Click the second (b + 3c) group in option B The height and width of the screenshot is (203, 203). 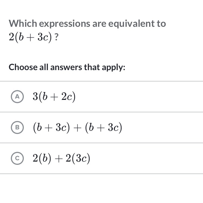coord(104,128)
